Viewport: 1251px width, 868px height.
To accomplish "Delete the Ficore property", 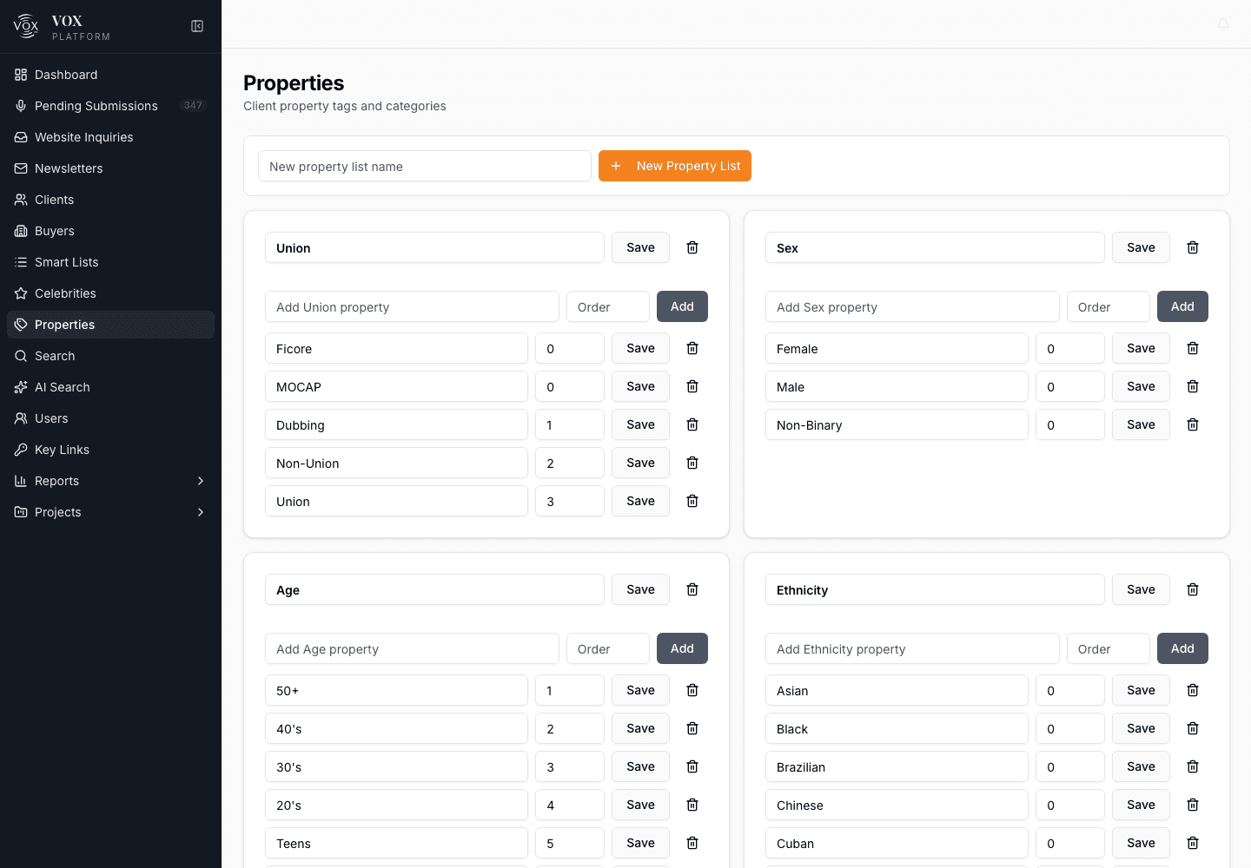I will [692, 348].
